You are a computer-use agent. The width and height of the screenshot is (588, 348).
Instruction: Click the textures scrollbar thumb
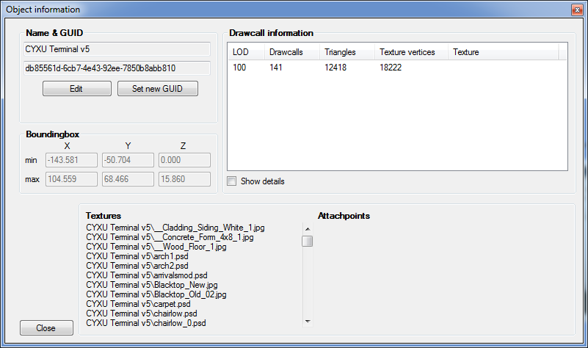pos(308,241)
